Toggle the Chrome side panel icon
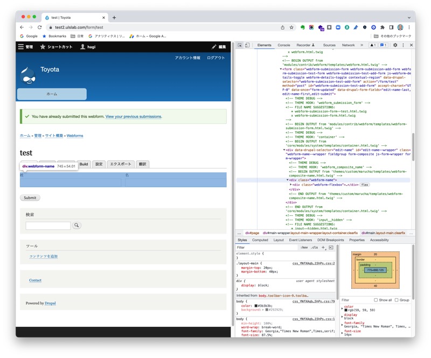Viewport: 431px width, 358px height. (x=391, y=27)
